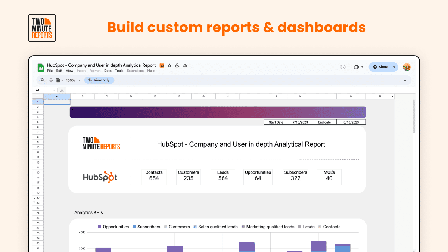Toggle Opportunities series in chart legend
The width and height of the screenshot is (448, 252).
coord(113,227)
